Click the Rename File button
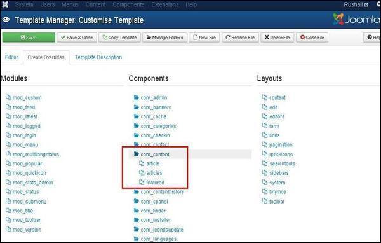Viewport: 381px width, 243px height. point(240,38)
